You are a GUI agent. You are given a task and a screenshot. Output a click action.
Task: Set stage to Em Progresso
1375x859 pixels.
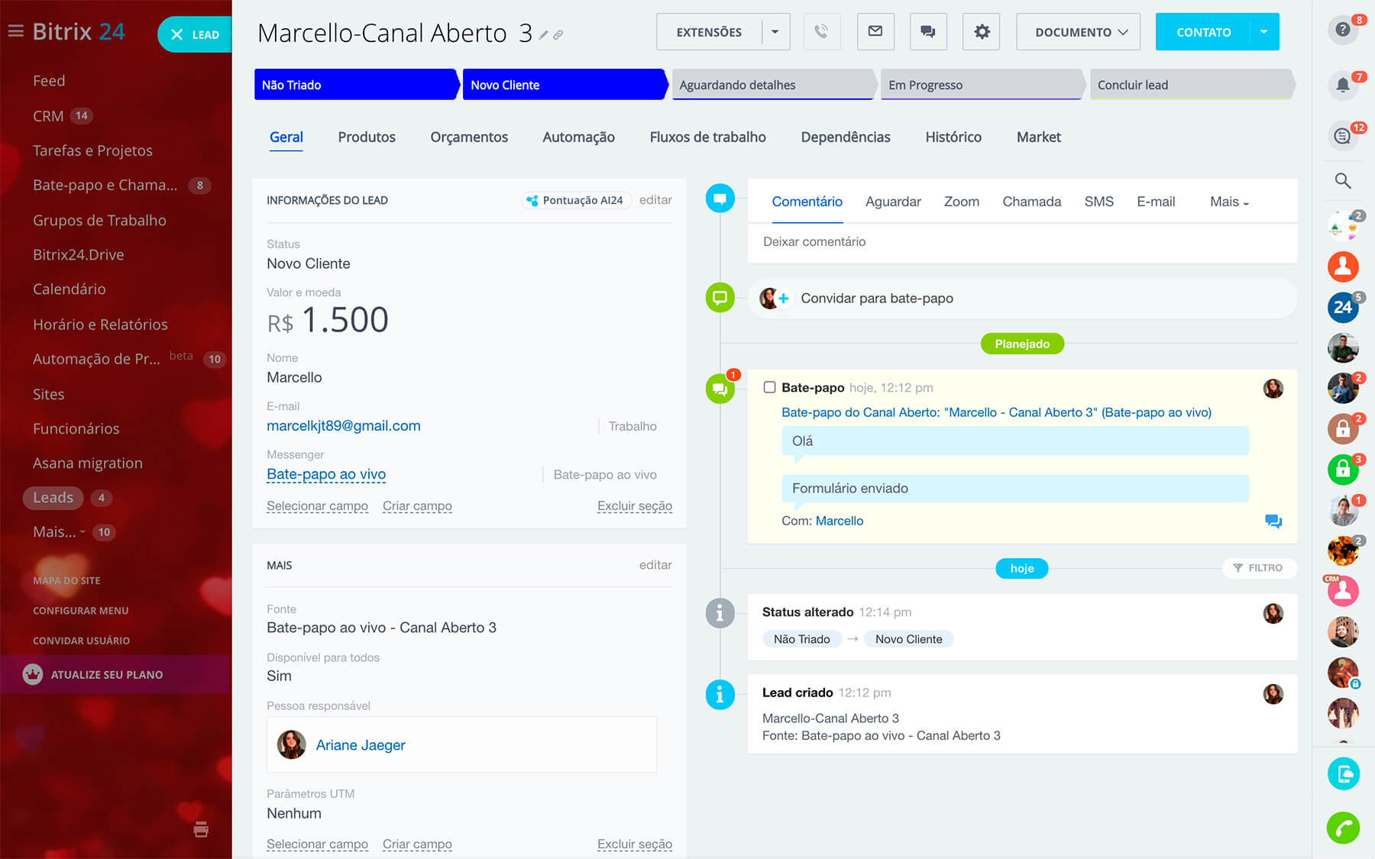pyautogui.click(x=981, y=85)
